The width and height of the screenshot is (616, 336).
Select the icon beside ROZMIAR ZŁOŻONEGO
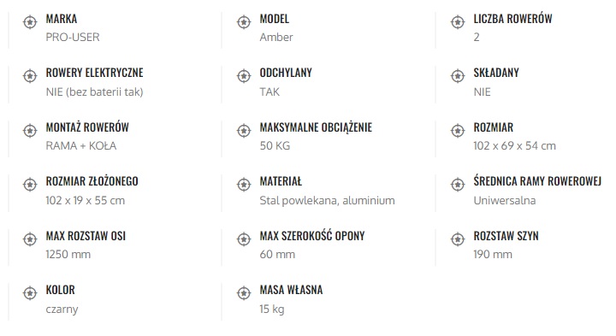point(30,185)
